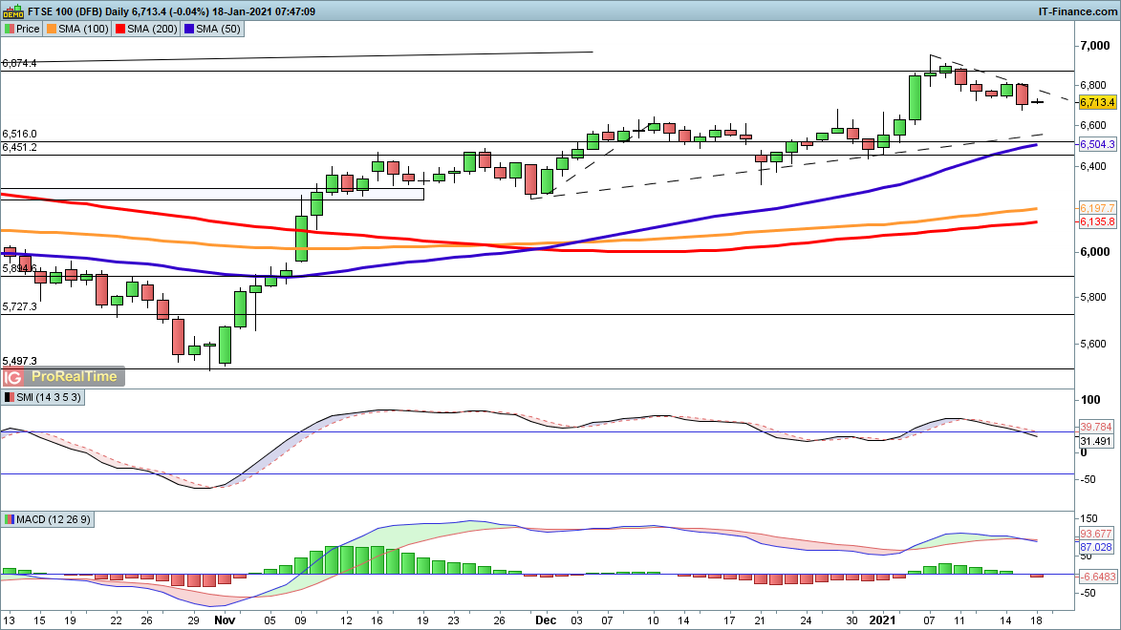
Task: Click the 6,504.3 SMA value label
Action: [1097, 145]
